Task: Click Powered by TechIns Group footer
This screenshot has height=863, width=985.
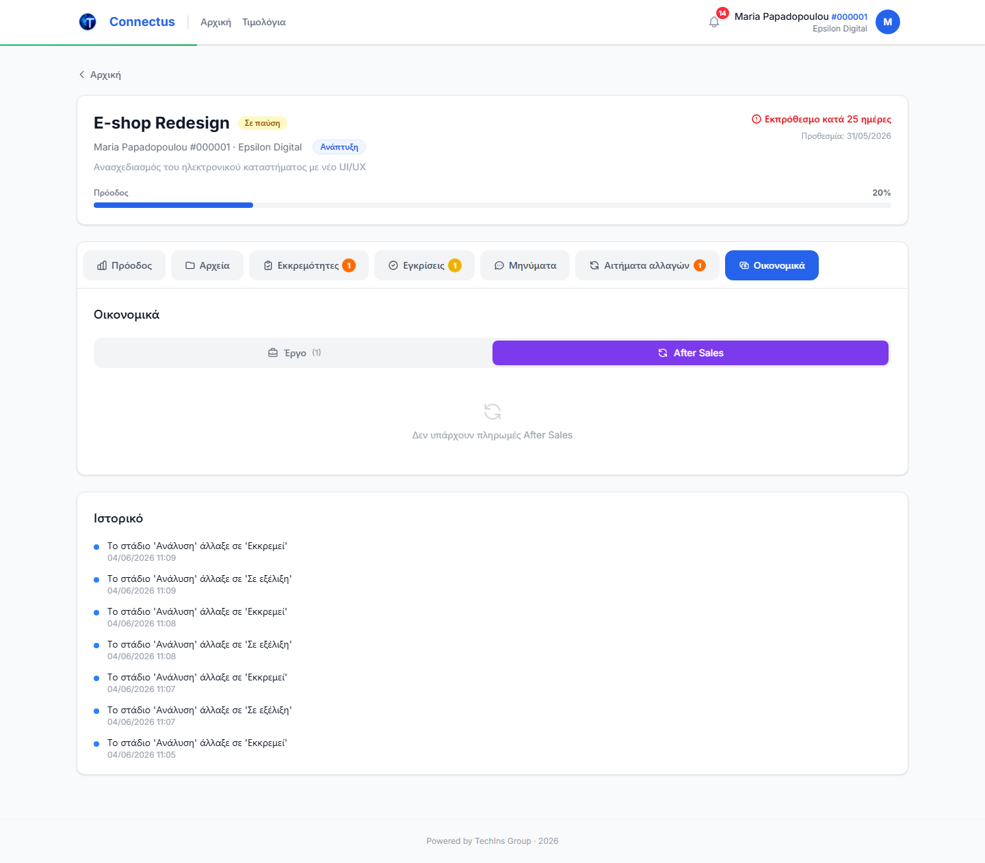Action: 492,841
